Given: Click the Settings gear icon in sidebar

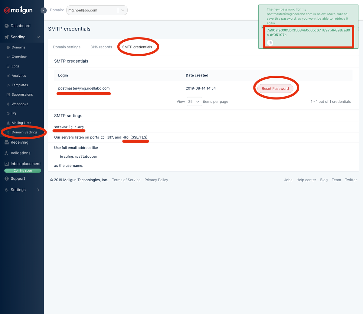Looking at the screenshot, I should tap(7, 190).
